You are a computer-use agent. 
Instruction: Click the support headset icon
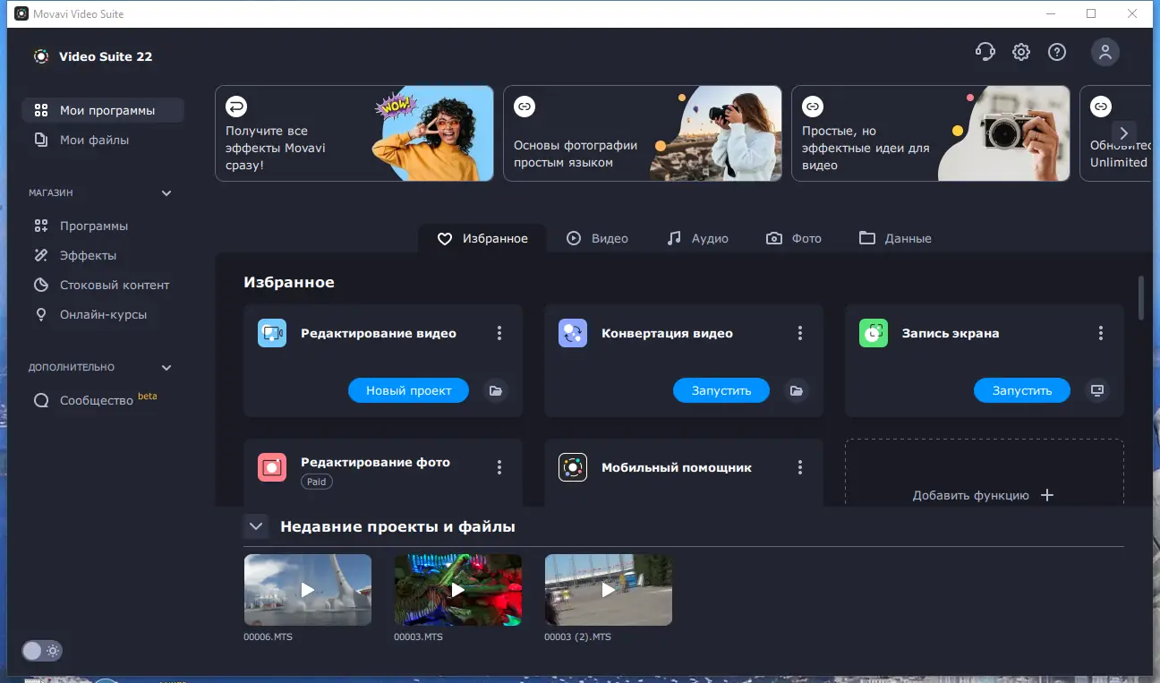[985, 52]
